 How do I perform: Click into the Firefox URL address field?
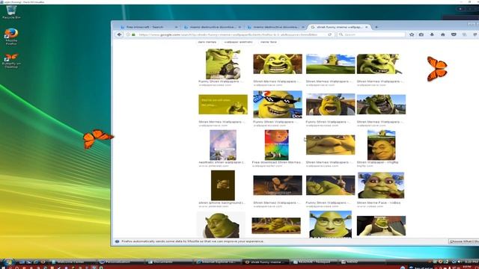click(x=231, y=35)
